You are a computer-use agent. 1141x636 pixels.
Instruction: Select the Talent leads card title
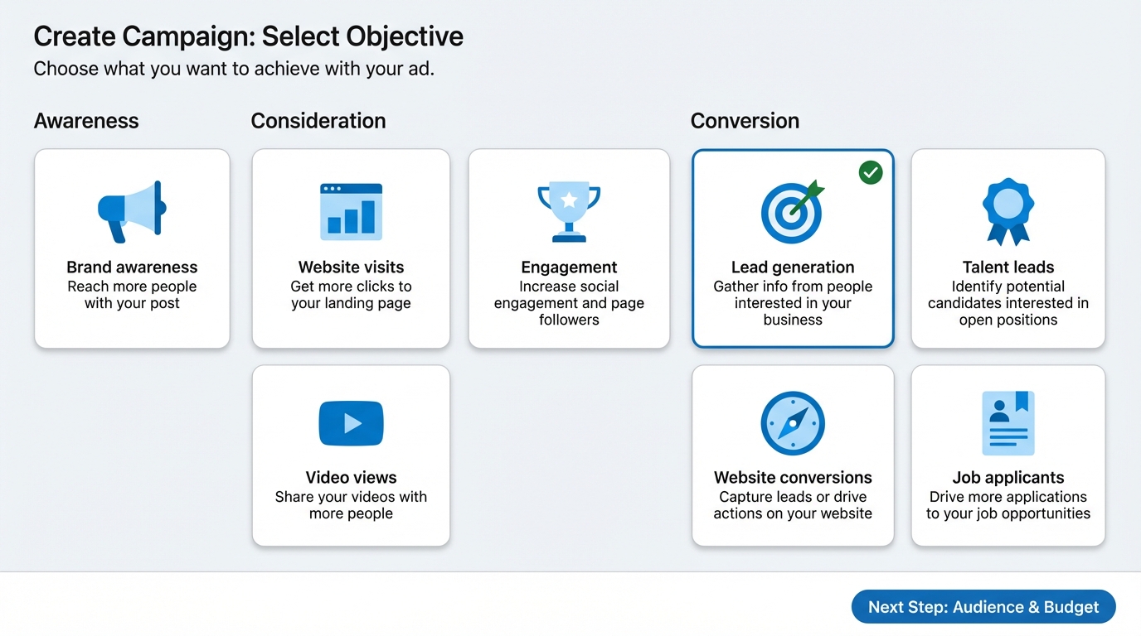tap(1007, 267)
